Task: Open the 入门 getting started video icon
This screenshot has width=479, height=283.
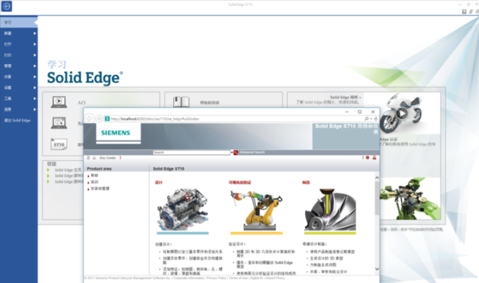Action: coord(59,102)
